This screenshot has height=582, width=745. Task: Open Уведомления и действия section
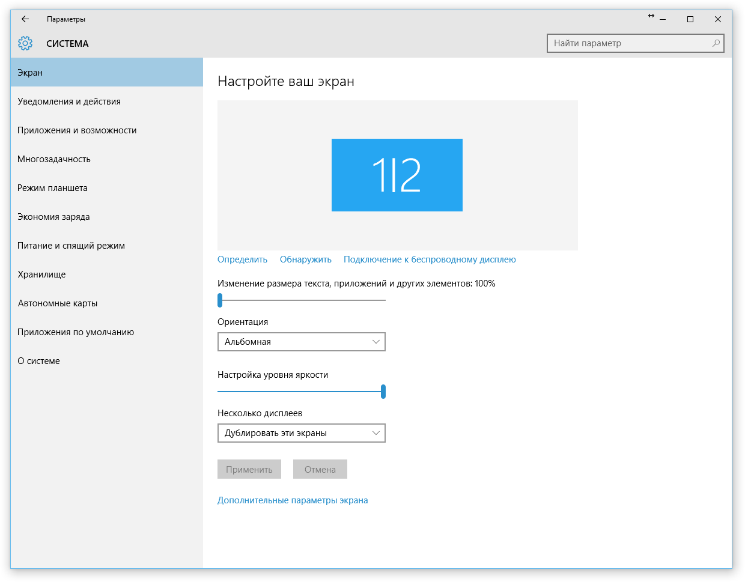point(69,102)
